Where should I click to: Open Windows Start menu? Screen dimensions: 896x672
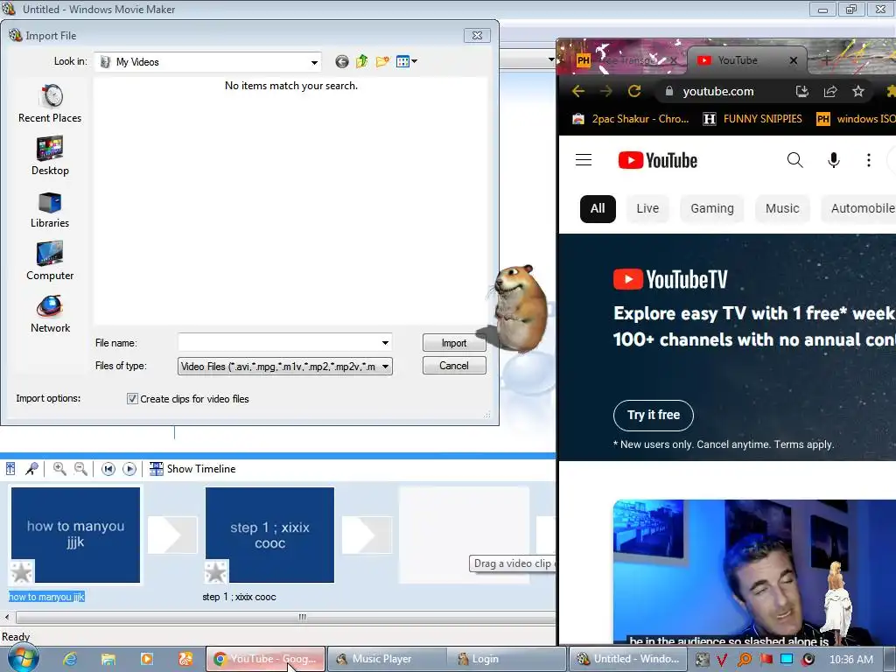[x=24, y=658]
